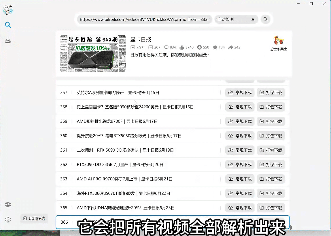Click 常规下载 for episode 360

[240, 136]
